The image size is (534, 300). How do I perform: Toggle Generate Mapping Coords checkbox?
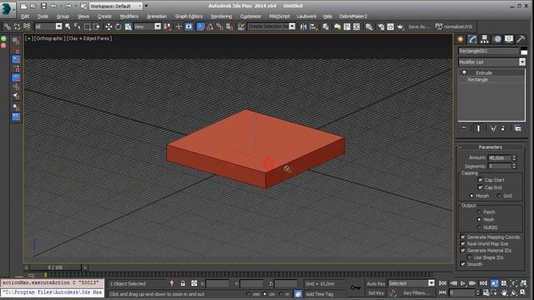[x=463, y=237]
